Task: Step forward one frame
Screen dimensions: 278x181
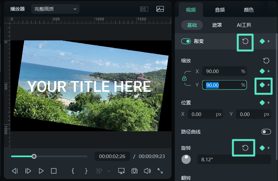Action: 28,171
